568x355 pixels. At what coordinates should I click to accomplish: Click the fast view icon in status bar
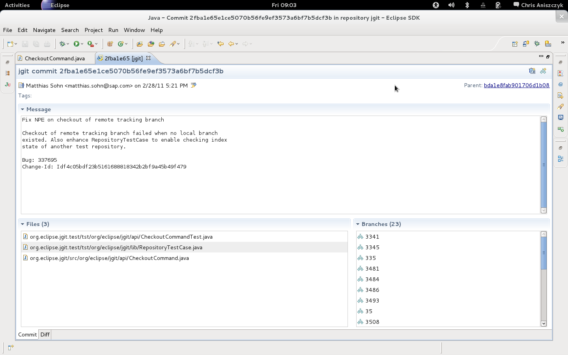click(x=11, y=348)
